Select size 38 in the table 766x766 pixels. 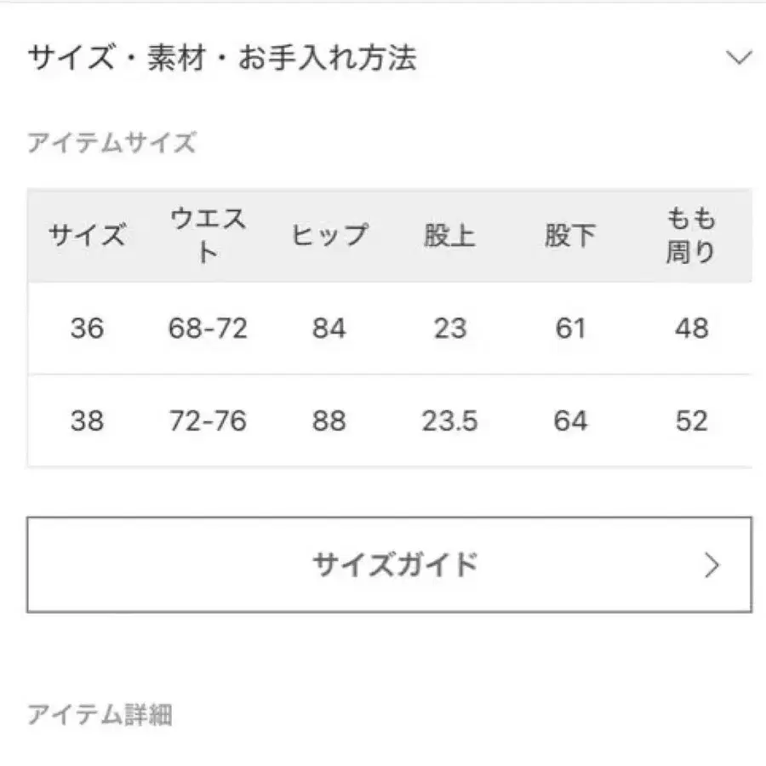88,421
